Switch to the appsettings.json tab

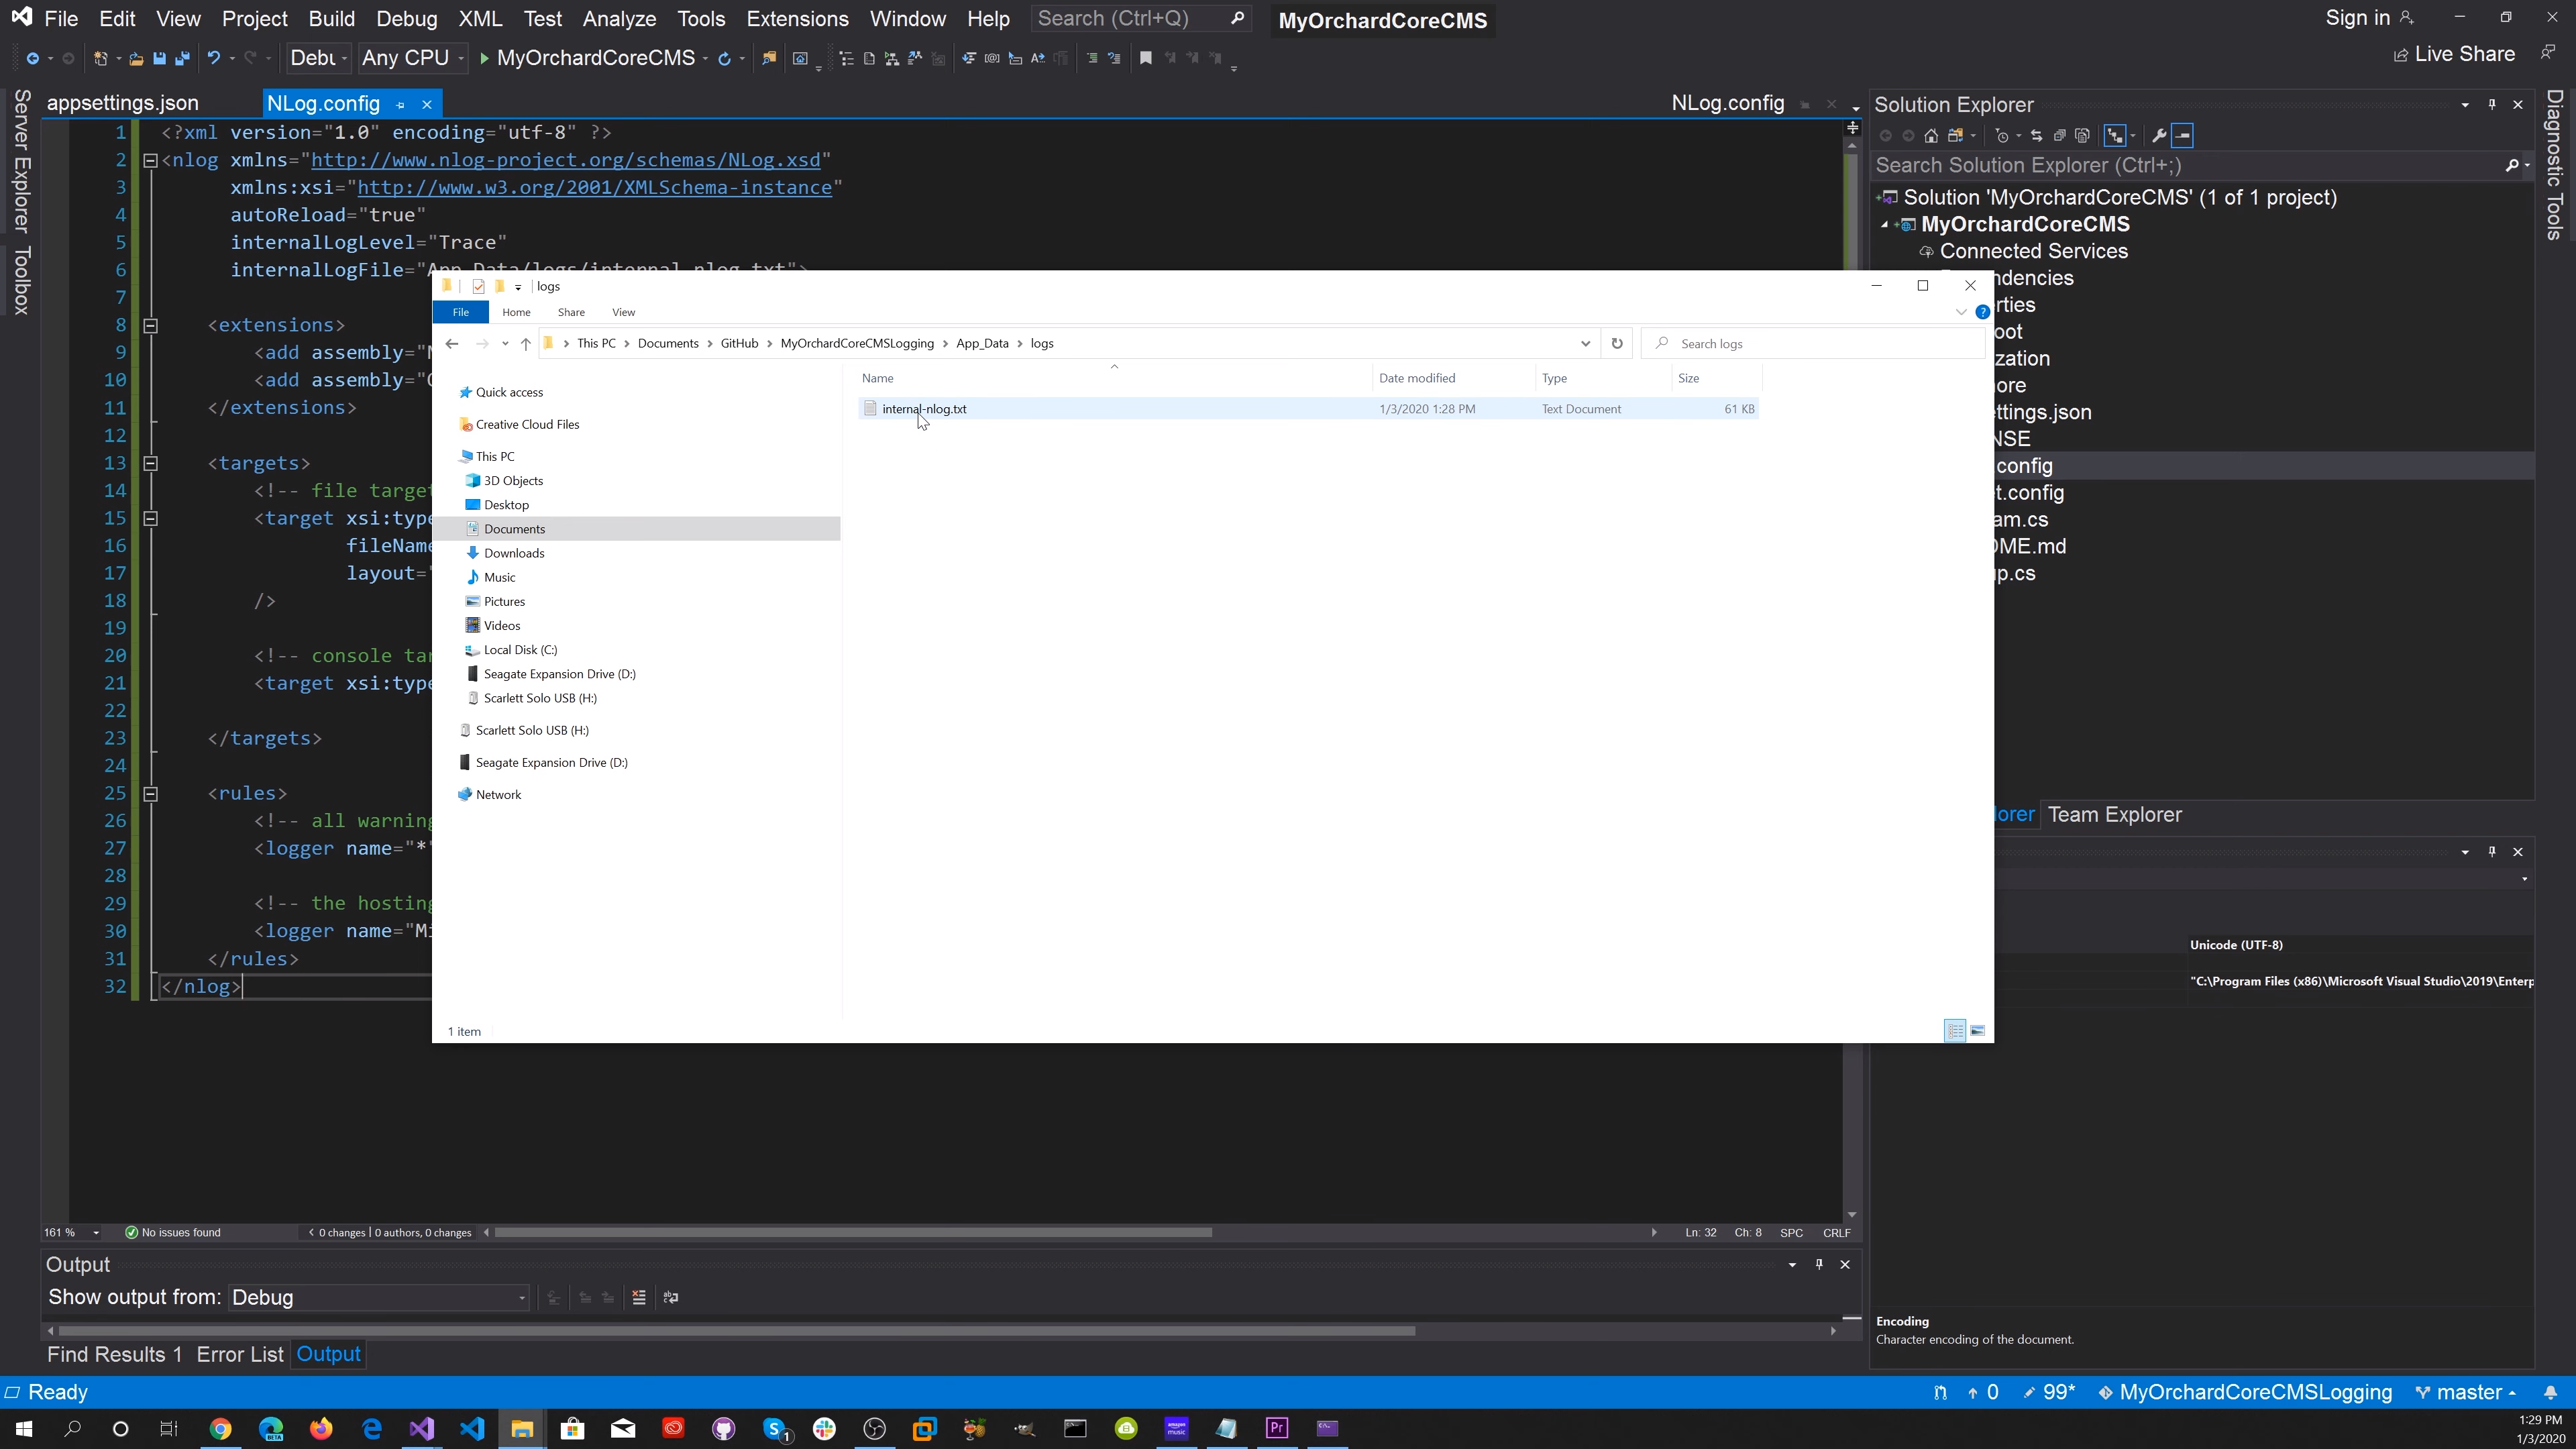tap(123, 103)
